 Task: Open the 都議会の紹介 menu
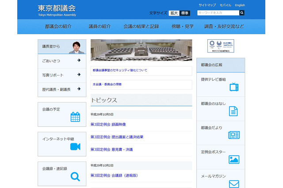click(x=58, y=26)
